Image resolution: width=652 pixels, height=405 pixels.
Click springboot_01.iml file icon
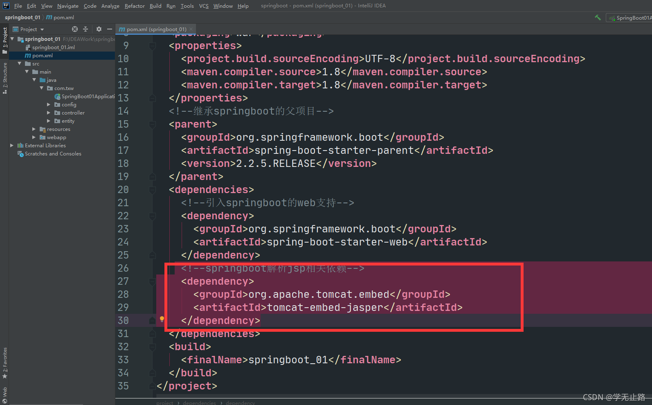pyautogui.click(x=28, y=47)
